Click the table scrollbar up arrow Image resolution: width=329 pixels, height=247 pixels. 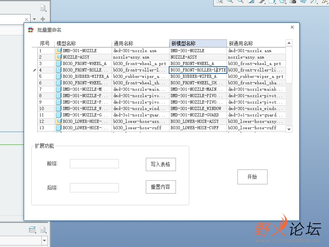point(289,43)
